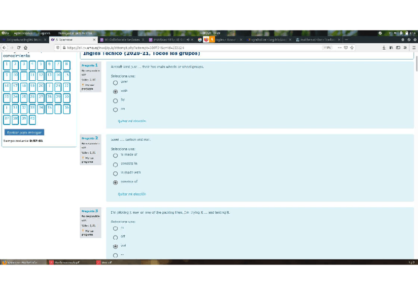
Task: Open a new browser tab with plus
Action: (347, 40)
